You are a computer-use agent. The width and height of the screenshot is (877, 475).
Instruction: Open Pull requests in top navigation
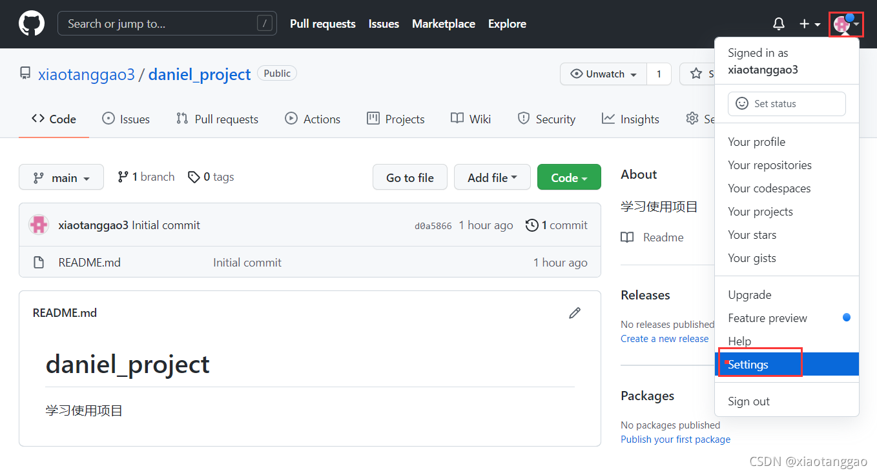(x=323, y=24)
